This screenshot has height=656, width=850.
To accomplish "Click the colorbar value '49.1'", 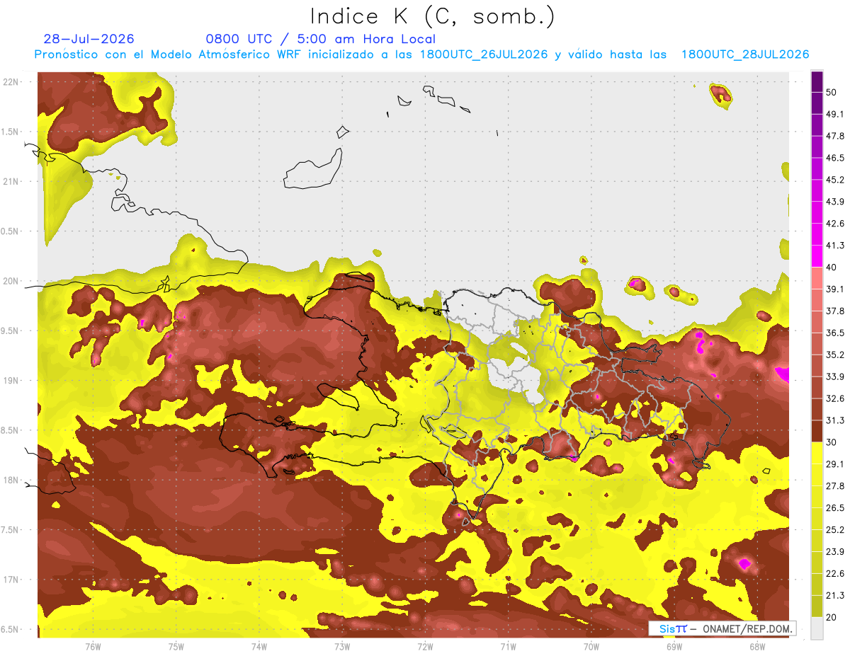I will tap(835, 114).
